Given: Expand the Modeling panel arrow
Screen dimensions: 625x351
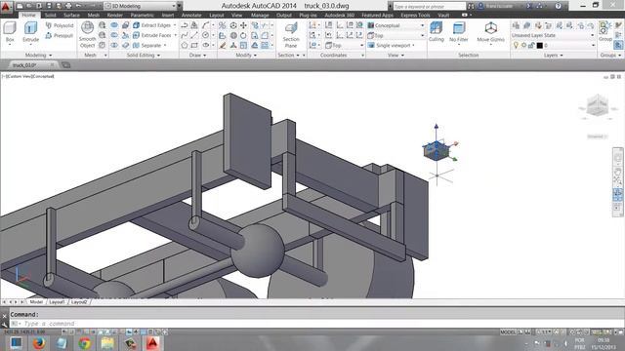Looking at the screenshot, I should pos(51,56).
